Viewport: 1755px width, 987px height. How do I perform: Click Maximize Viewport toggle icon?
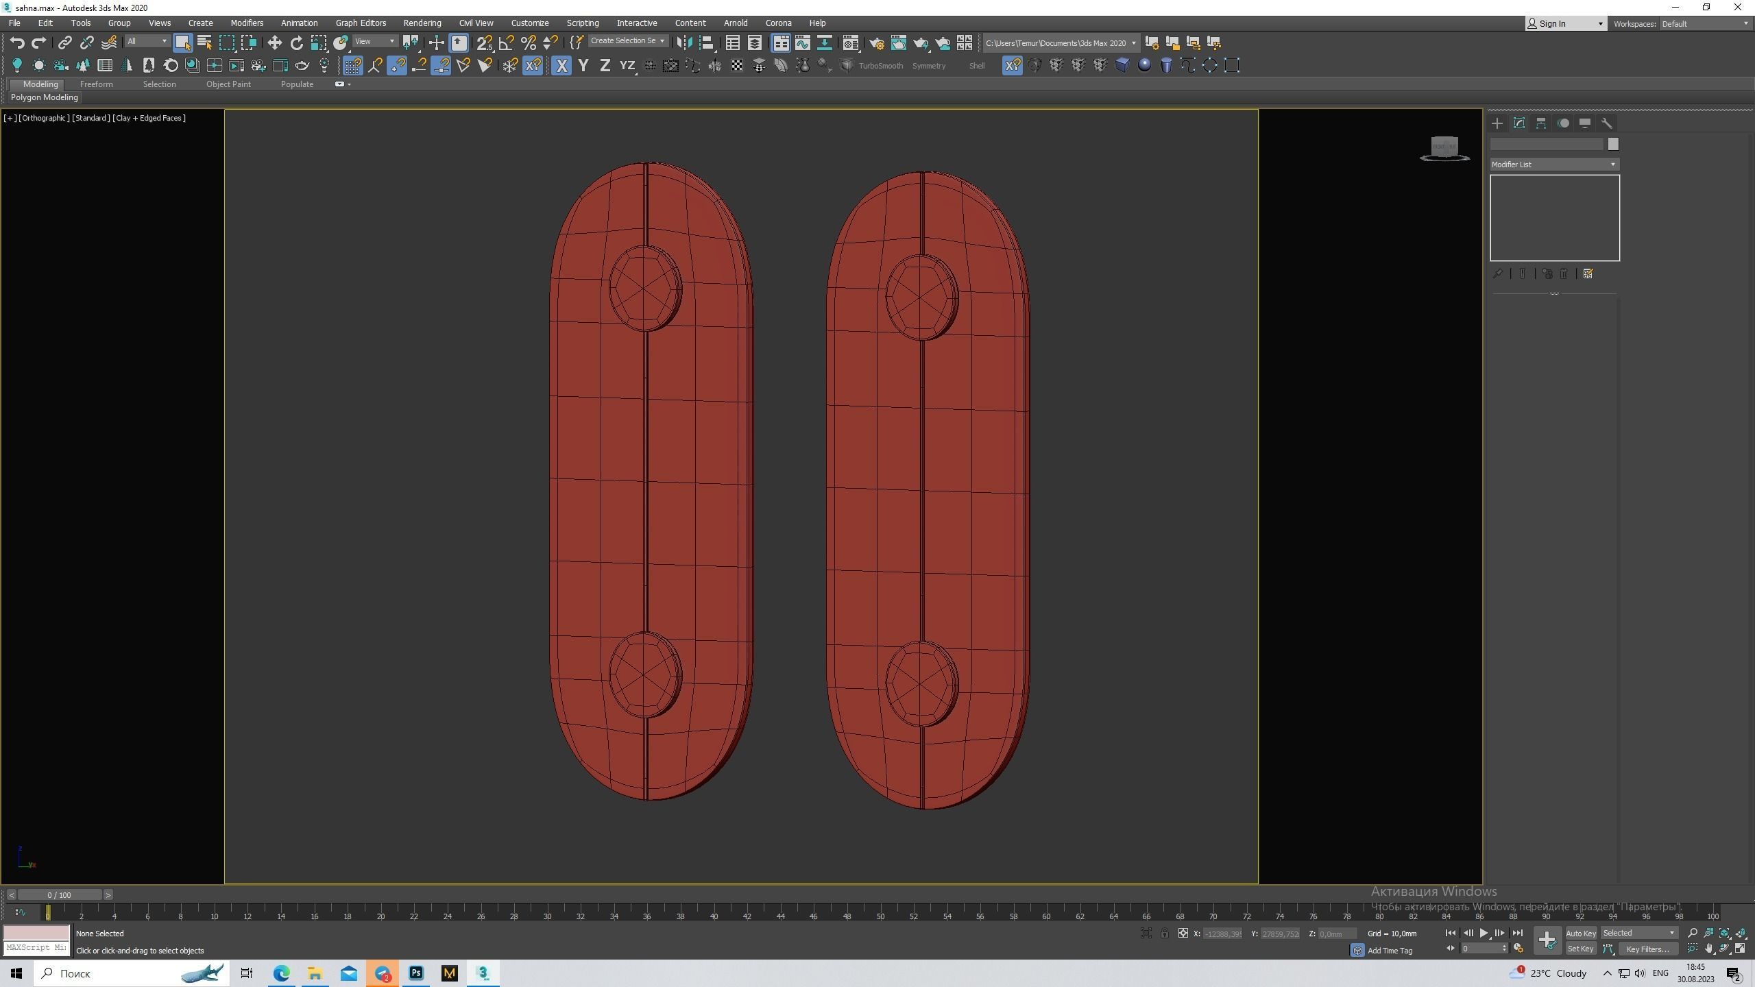[1740, 949]
